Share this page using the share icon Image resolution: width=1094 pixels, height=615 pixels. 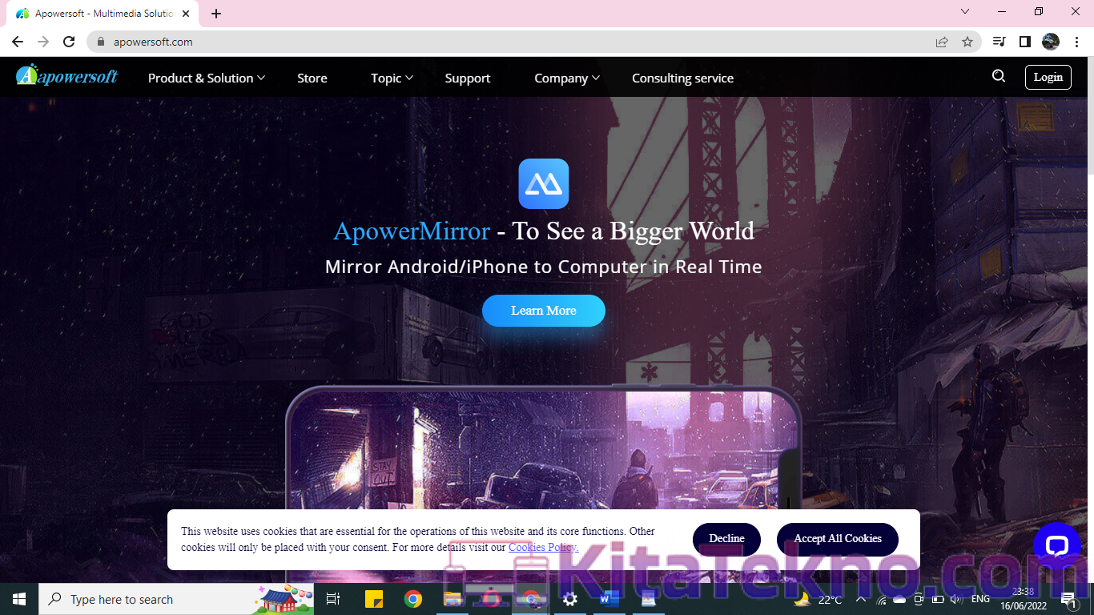click(942, 42)
